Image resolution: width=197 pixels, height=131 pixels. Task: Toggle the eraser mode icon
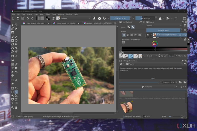click(94, 18)
